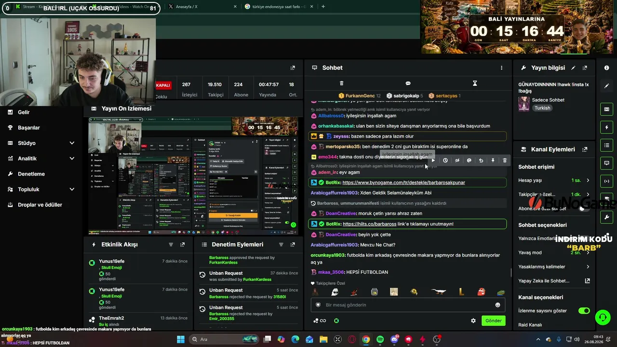Click the play arrow icon on hovered message
This screenshot has height=347, width=617.
point(433,160)
